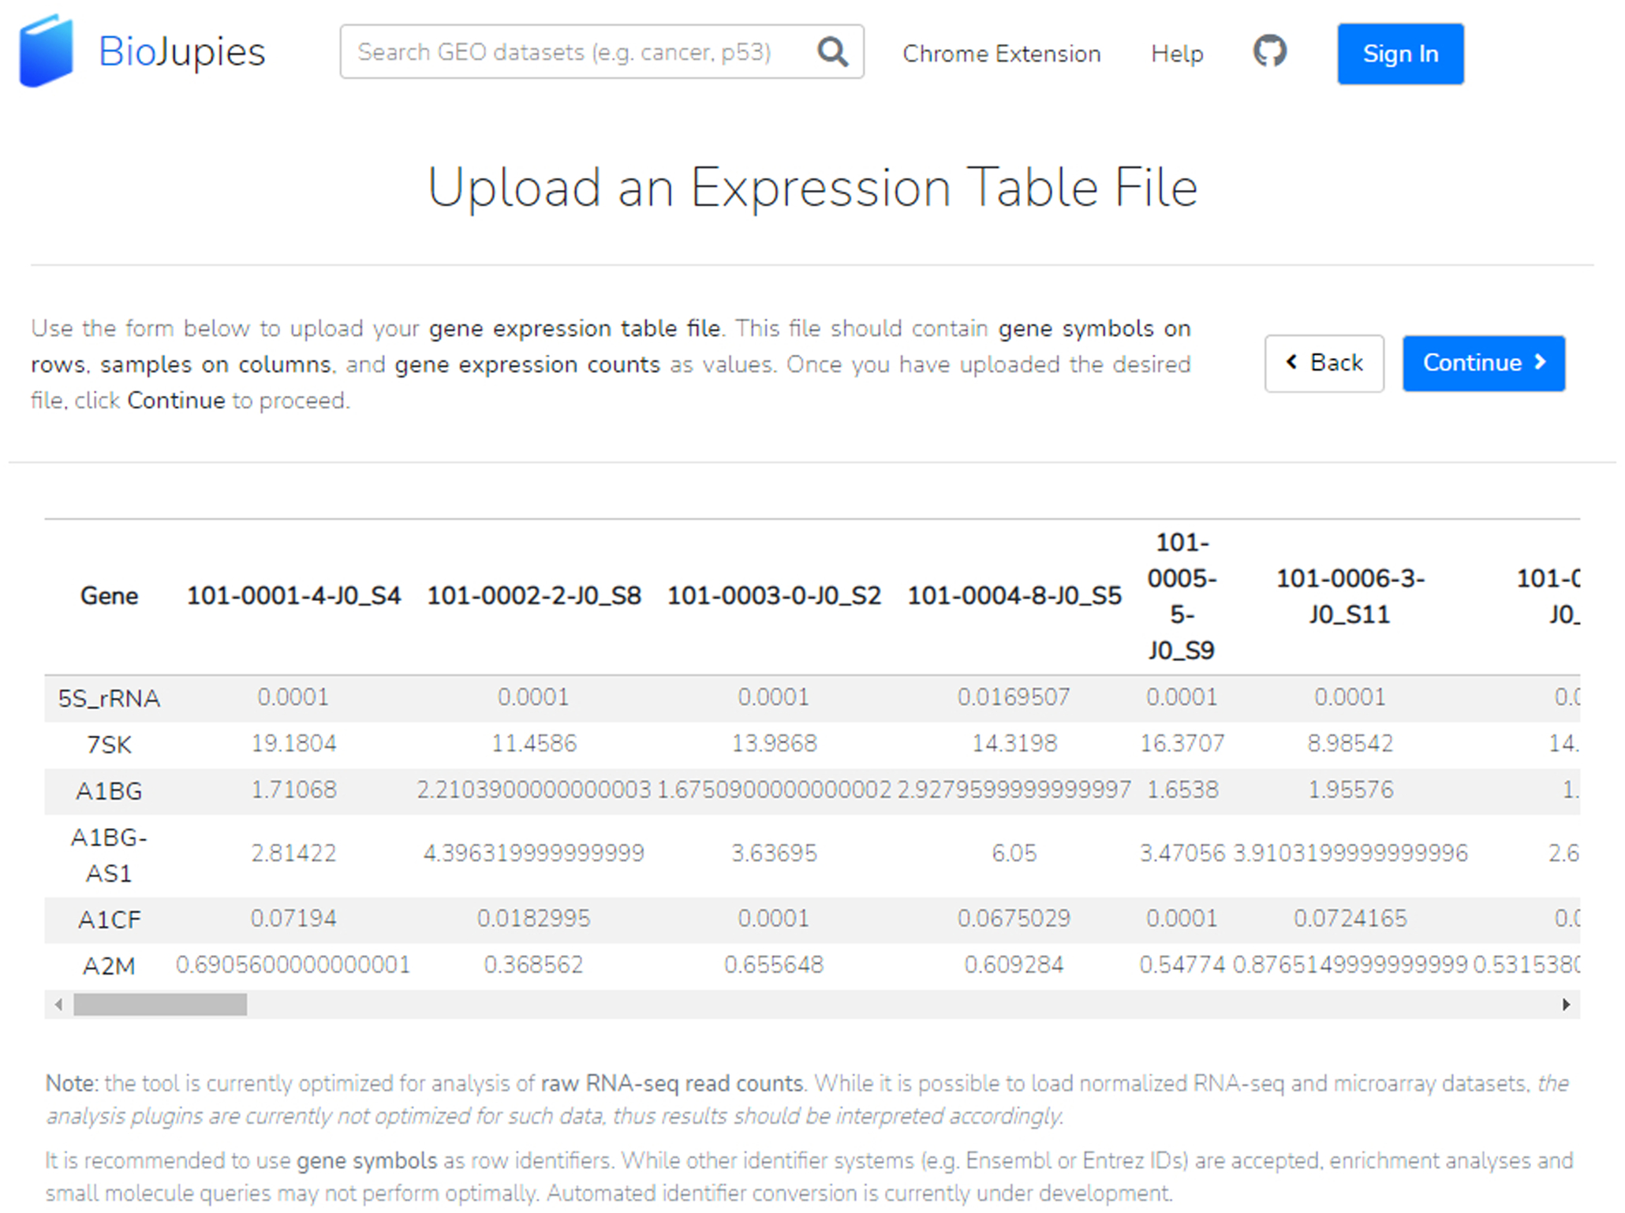Select value 0.54774 in A2M row
This screenshot has height=1213, width=1625.
[1182, 965]
